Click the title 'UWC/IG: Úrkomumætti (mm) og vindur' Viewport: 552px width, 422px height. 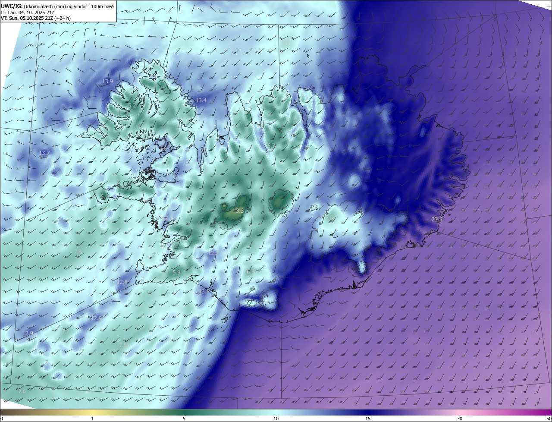click(57, 6)
